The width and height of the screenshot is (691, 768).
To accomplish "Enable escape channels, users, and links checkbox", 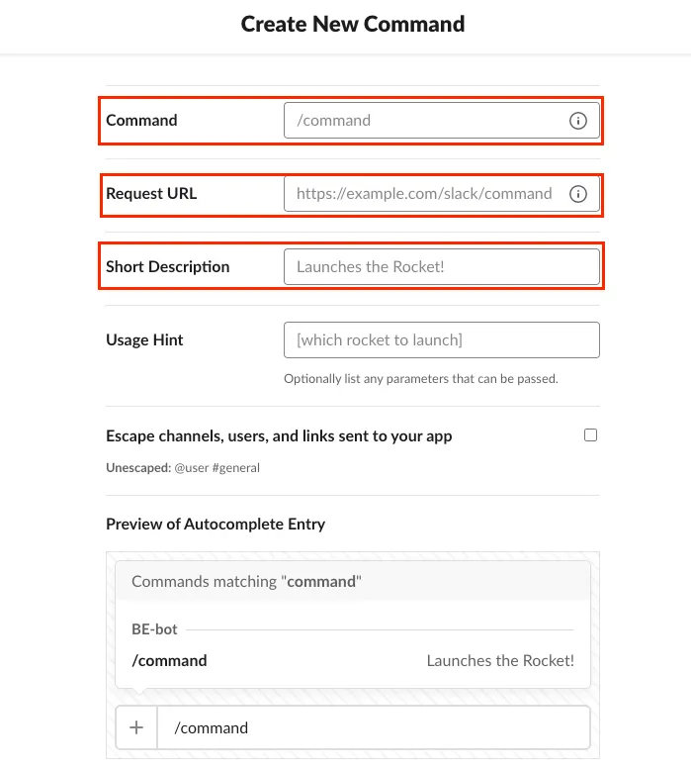I will click(x=590, y=434).
